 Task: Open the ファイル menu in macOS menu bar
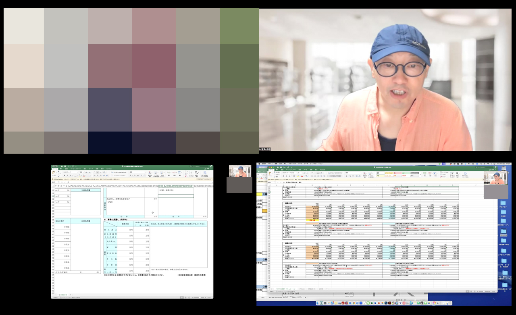point(270,164)
